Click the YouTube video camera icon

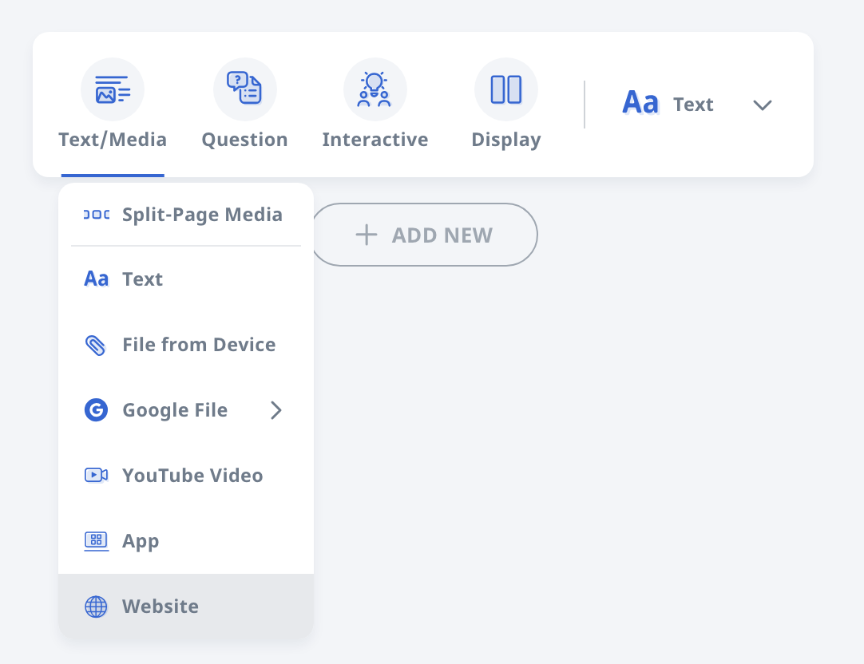point(96,476)
